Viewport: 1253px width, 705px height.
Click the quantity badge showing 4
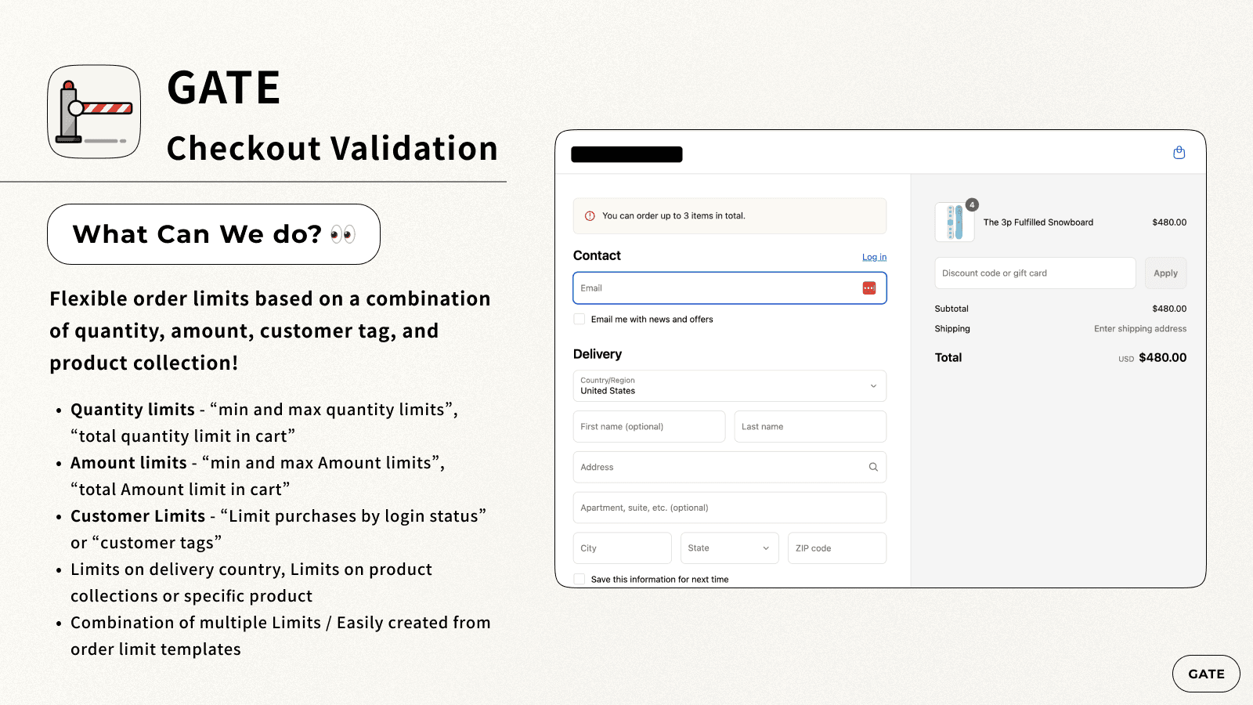click(972, 205)
